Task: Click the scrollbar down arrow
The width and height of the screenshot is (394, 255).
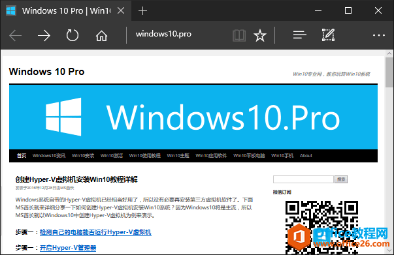Action: tap(389, 250)
